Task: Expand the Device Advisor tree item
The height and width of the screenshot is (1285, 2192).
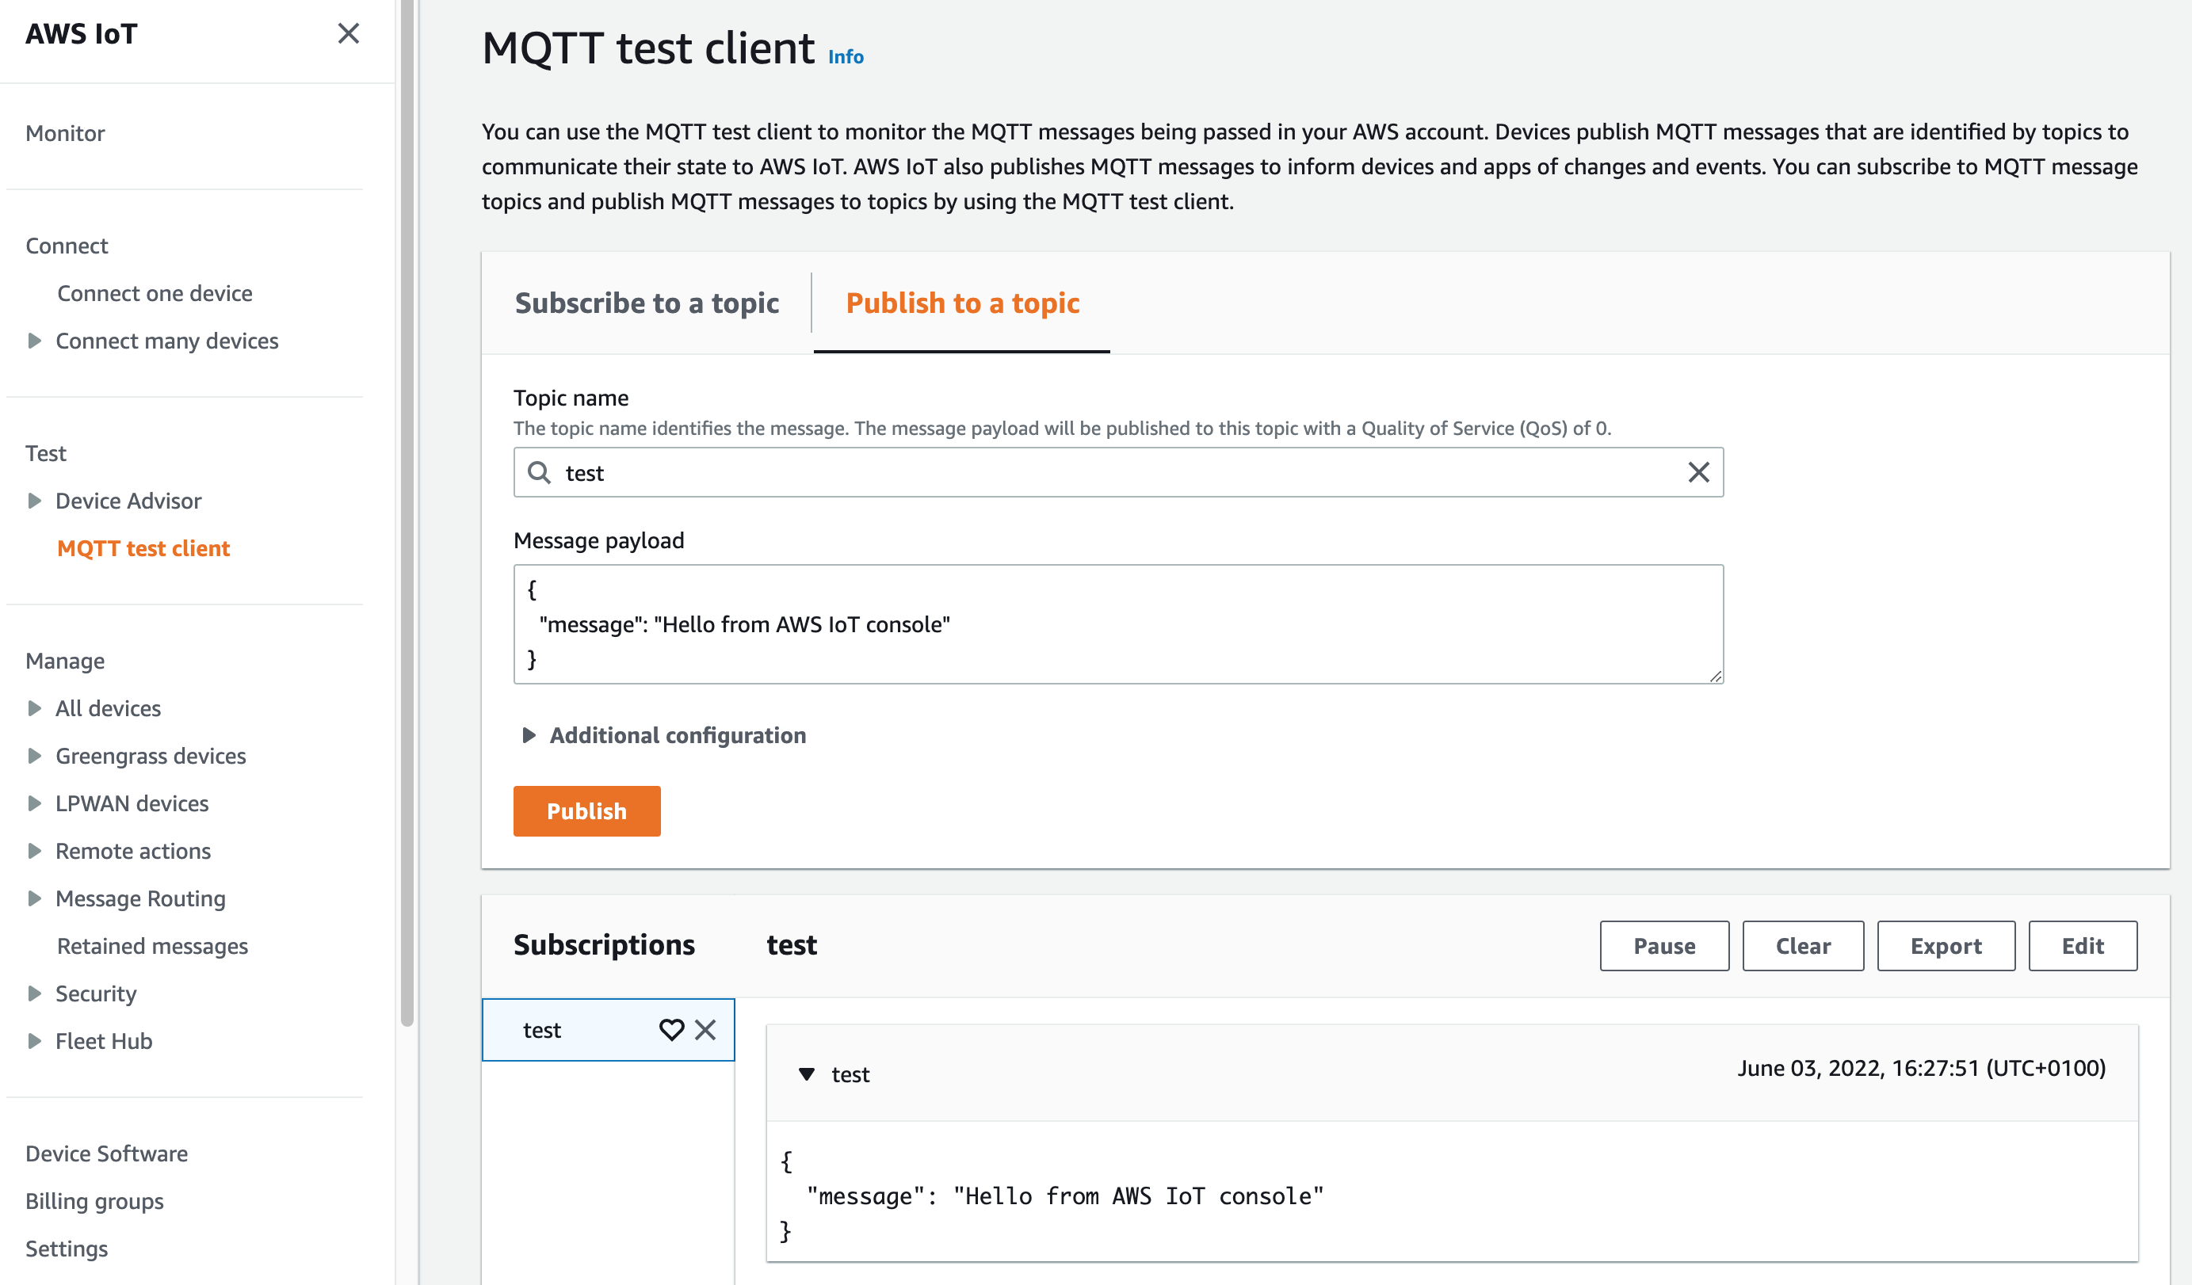Action: (x=35, y=501)
